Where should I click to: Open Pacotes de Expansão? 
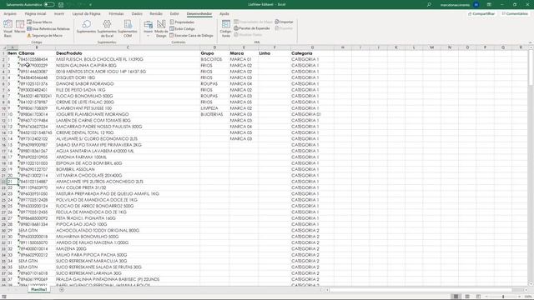pyautogui.click(x=252, y=28)
